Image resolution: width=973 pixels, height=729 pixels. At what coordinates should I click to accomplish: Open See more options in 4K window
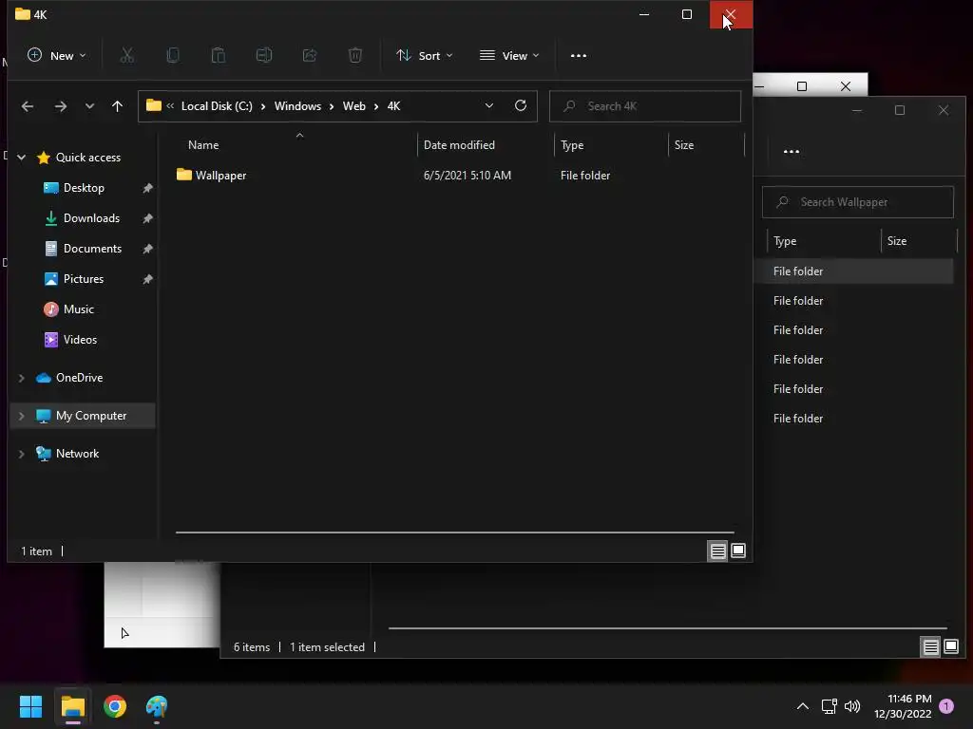579,56
